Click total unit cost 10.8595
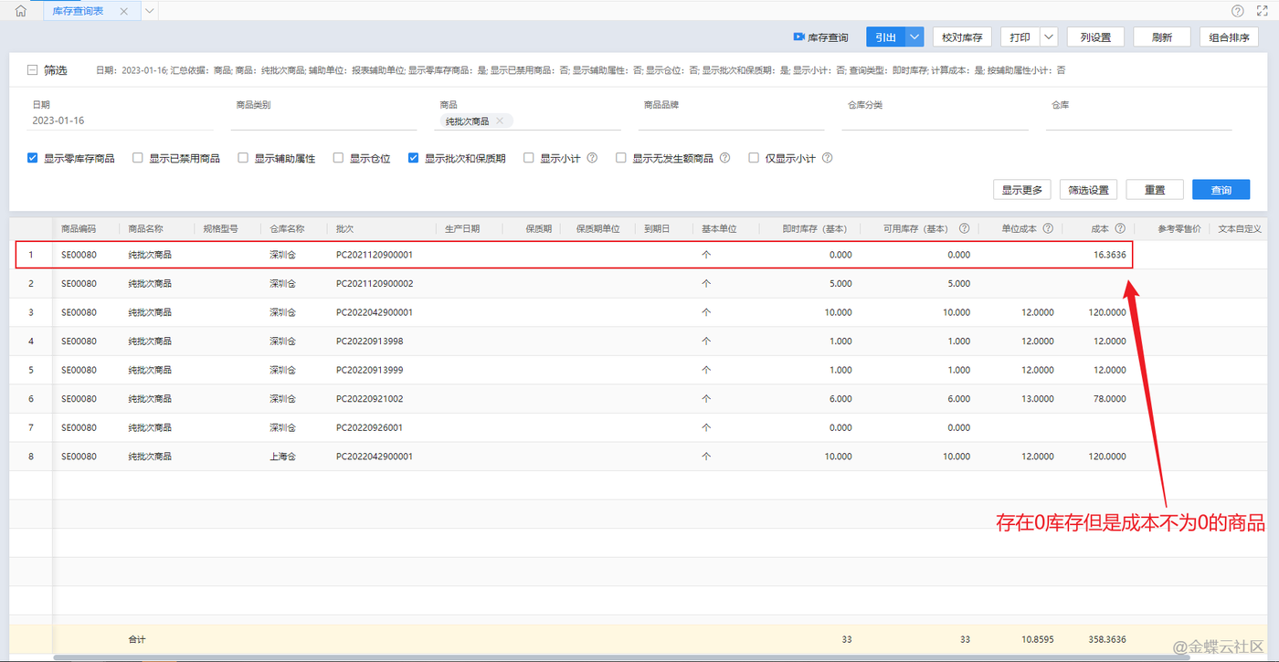 (x=1036, y=639)
